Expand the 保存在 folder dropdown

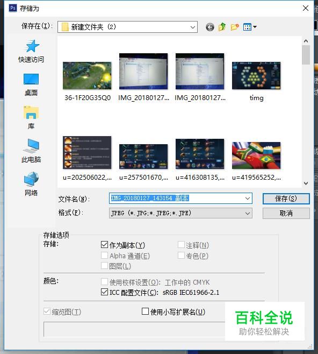pyautogui.click(x=193, y=27)
